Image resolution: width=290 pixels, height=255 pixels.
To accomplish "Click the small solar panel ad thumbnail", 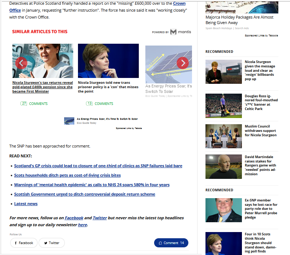I will 69,121.
